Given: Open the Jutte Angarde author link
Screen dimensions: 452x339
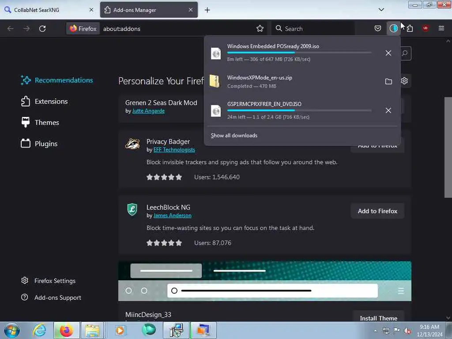Looking at the screenshot, I should coord(148,111).
